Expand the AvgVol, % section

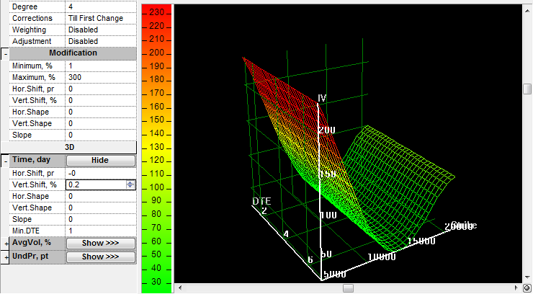5,244
